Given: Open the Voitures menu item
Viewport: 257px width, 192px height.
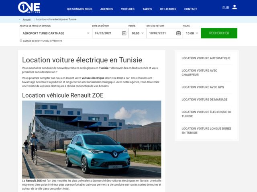Looking at the screenshot, I should pyautogui.click(x=128, y=9).
